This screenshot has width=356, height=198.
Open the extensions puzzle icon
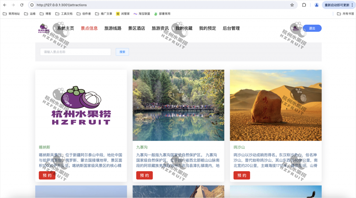point(304,5)
